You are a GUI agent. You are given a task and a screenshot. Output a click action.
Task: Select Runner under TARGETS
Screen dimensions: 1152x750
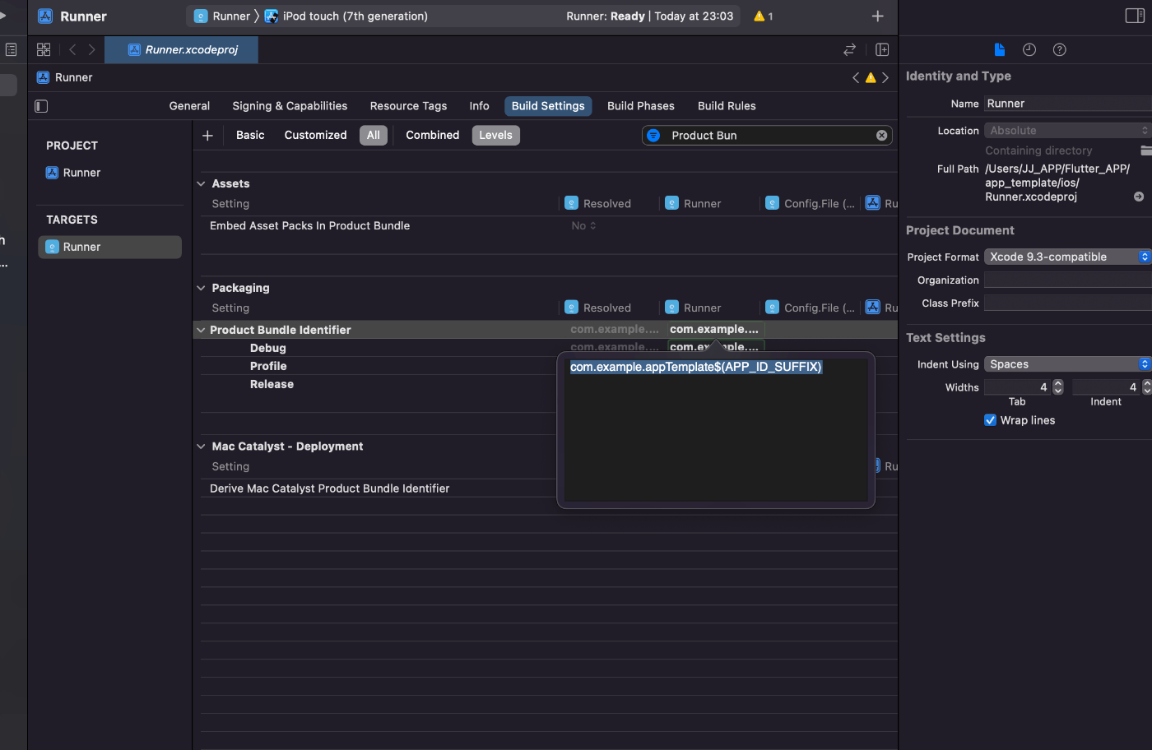[x=109, y=247]
